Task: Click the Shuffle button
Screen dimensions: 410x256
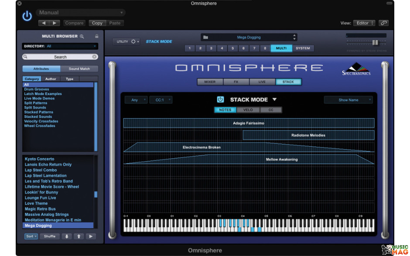Action: coord(50,236)
